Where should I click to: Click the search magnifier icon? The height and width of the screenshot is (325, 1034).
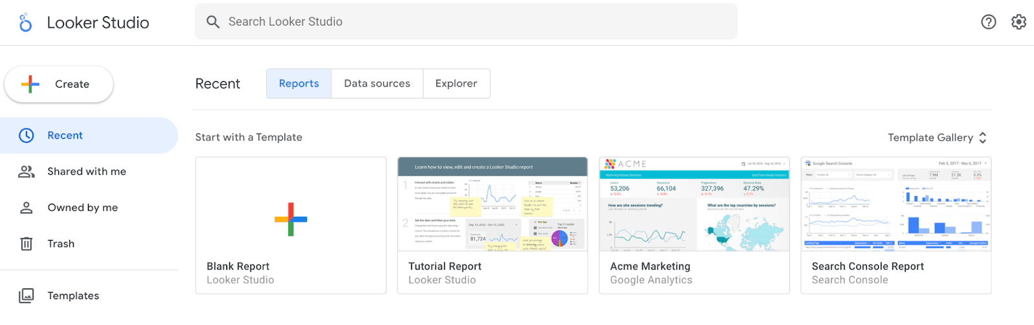tap(213, 22)
